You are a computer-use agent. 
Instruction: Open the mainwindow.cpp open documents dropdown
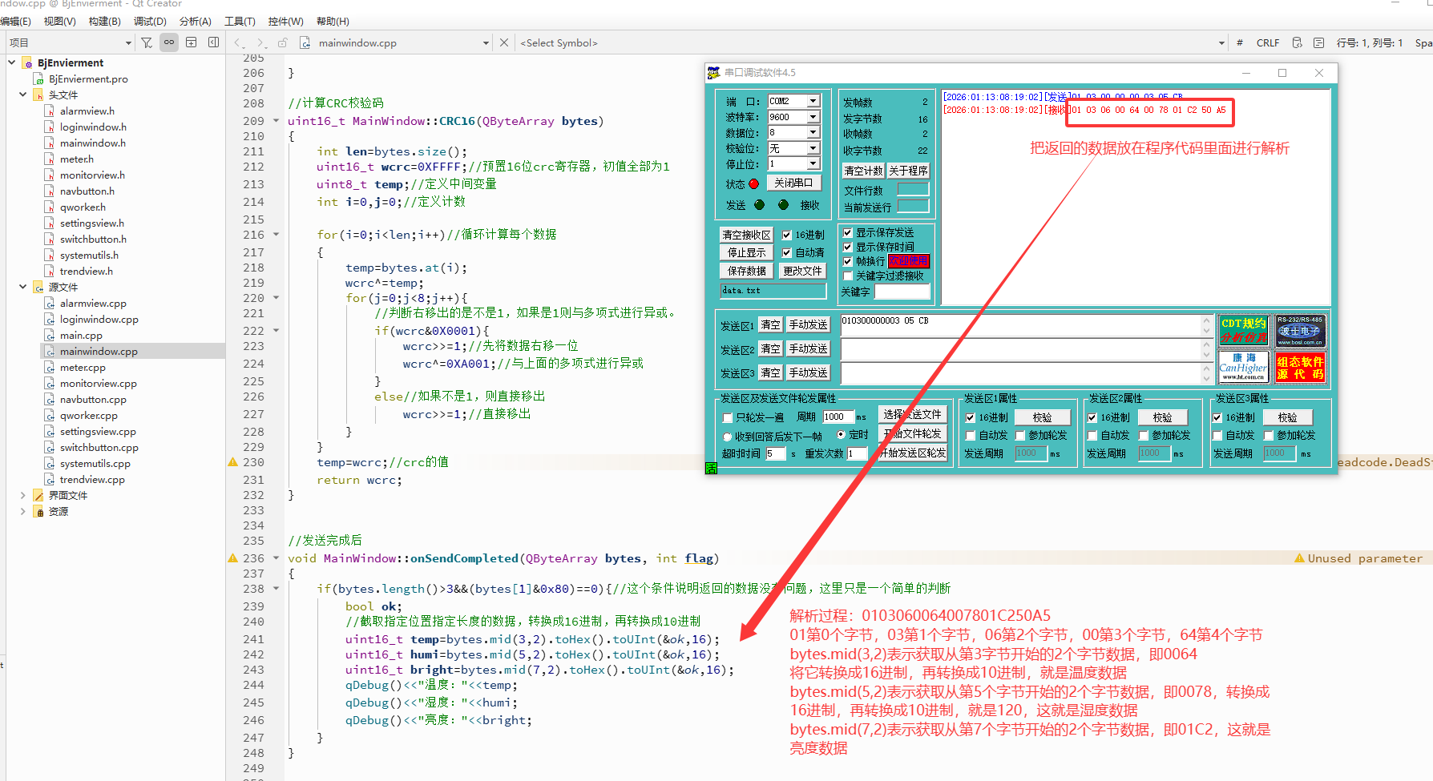click(x=486, y=43)
